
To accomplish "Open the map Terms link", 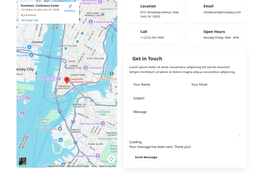I will (94, 166).
